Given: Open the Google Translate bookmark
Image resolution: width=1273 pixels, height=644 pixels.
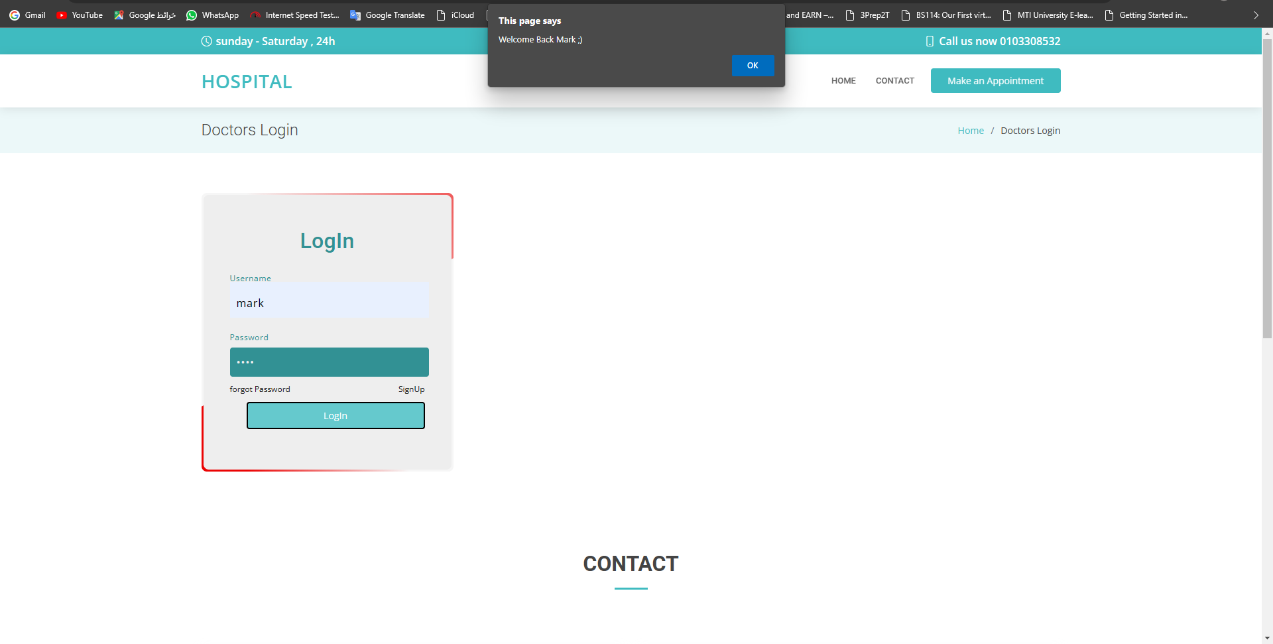Looking at the screenshot, I should pyautogui.click(x=387, y=15).
